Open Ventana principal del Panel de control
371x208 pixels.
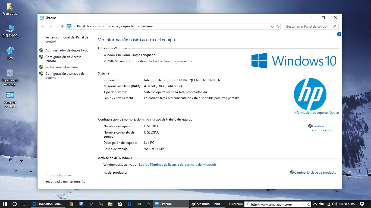(67, 40)
